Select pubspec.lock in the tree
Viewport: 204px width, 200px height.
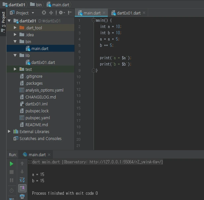pos(40,111)
